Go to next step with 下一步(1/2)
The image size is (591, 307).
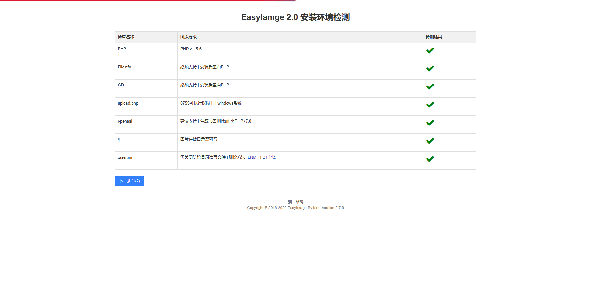pos(129,181)
